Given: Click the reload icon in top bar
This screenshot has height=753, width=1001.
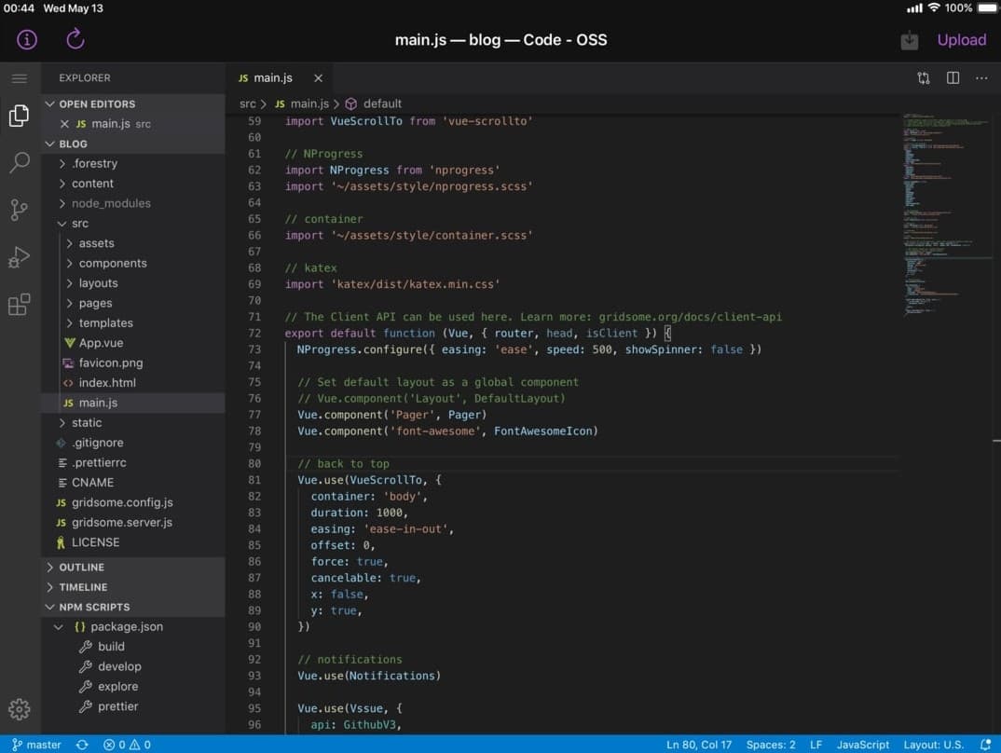Looking at the screenshot, I should click(75, 39).
